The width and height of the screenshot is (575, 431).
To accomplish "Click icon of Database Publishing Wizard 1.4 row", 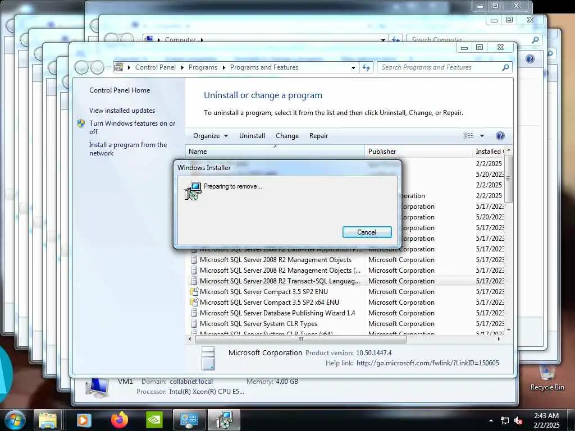I will (194, 313).
